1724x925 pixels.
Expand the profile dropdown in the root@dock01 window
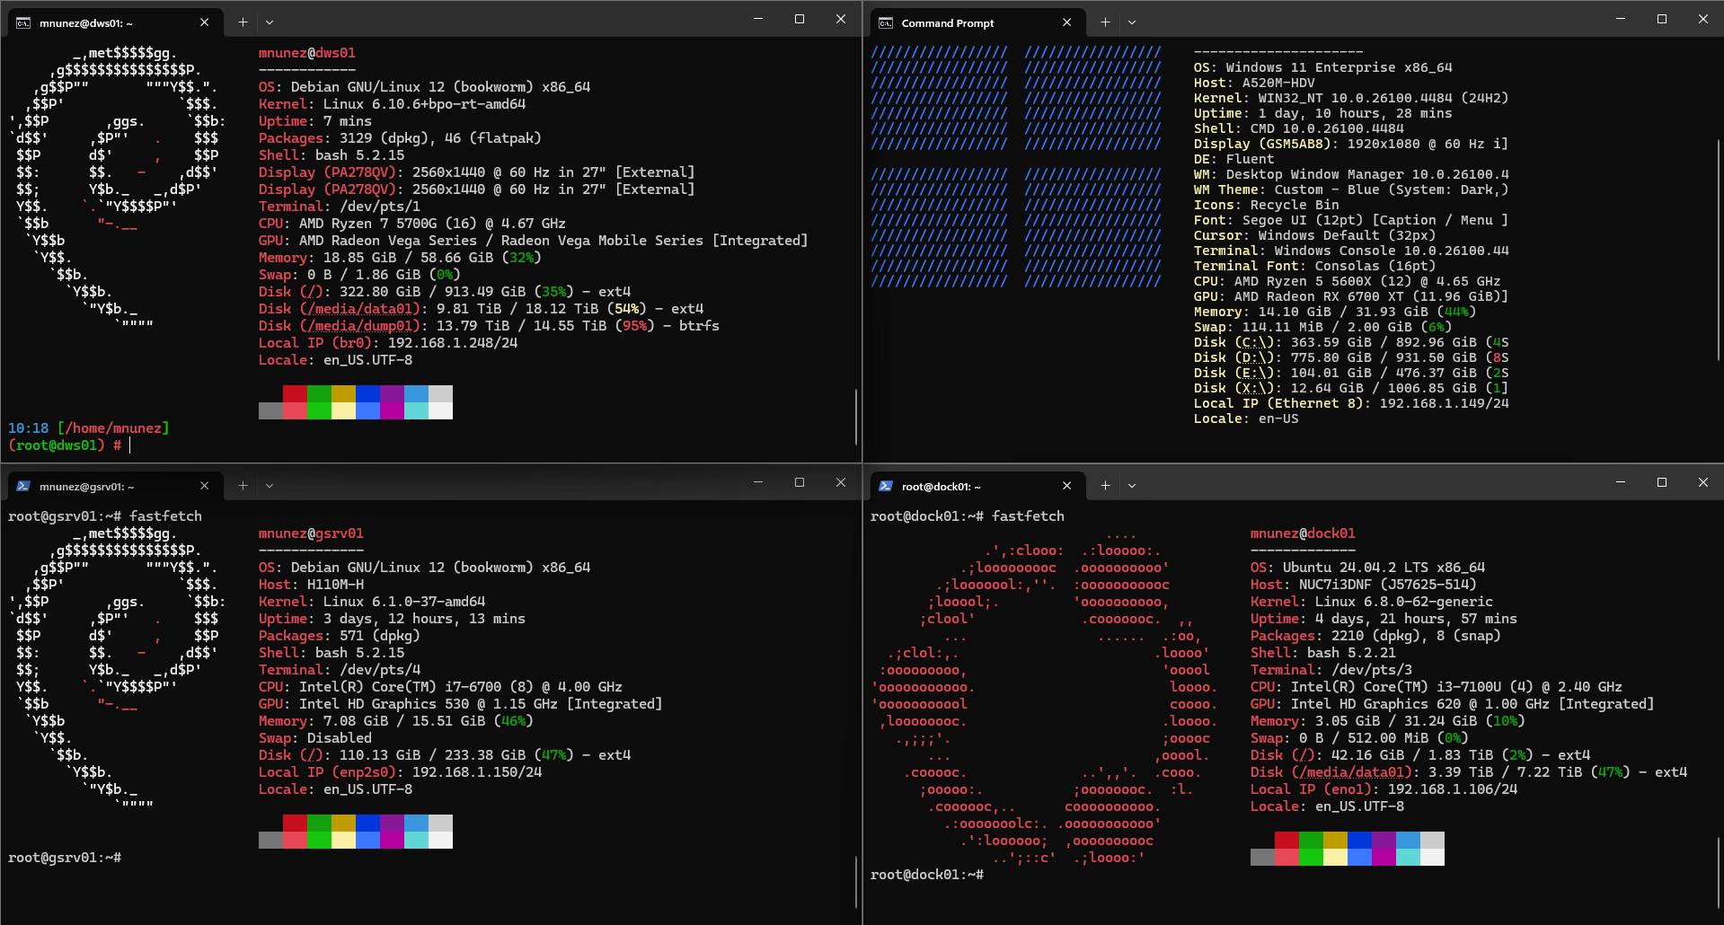[x=1132, y=486]
